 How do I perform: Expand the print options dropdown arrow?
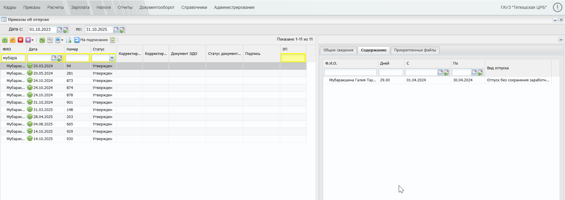click(x=62, y=40)
